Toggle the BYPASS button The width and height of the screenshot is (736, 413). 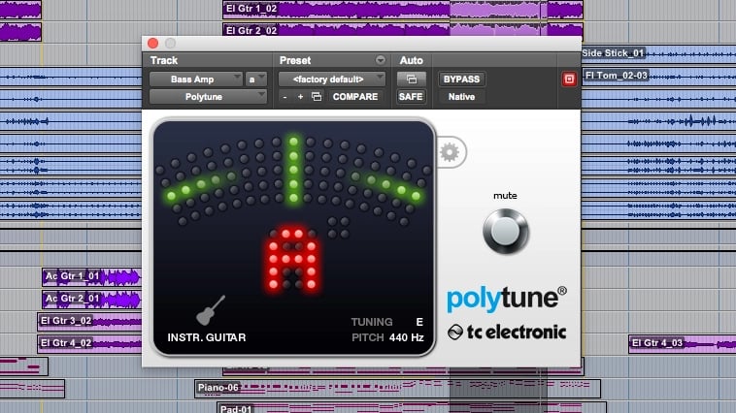pos(461,79)
